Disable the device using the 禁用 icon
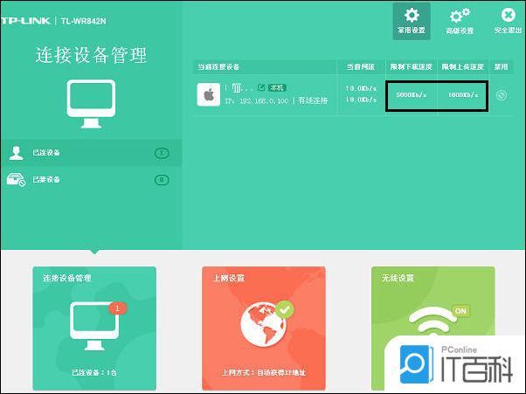 (x=501, y=95)
